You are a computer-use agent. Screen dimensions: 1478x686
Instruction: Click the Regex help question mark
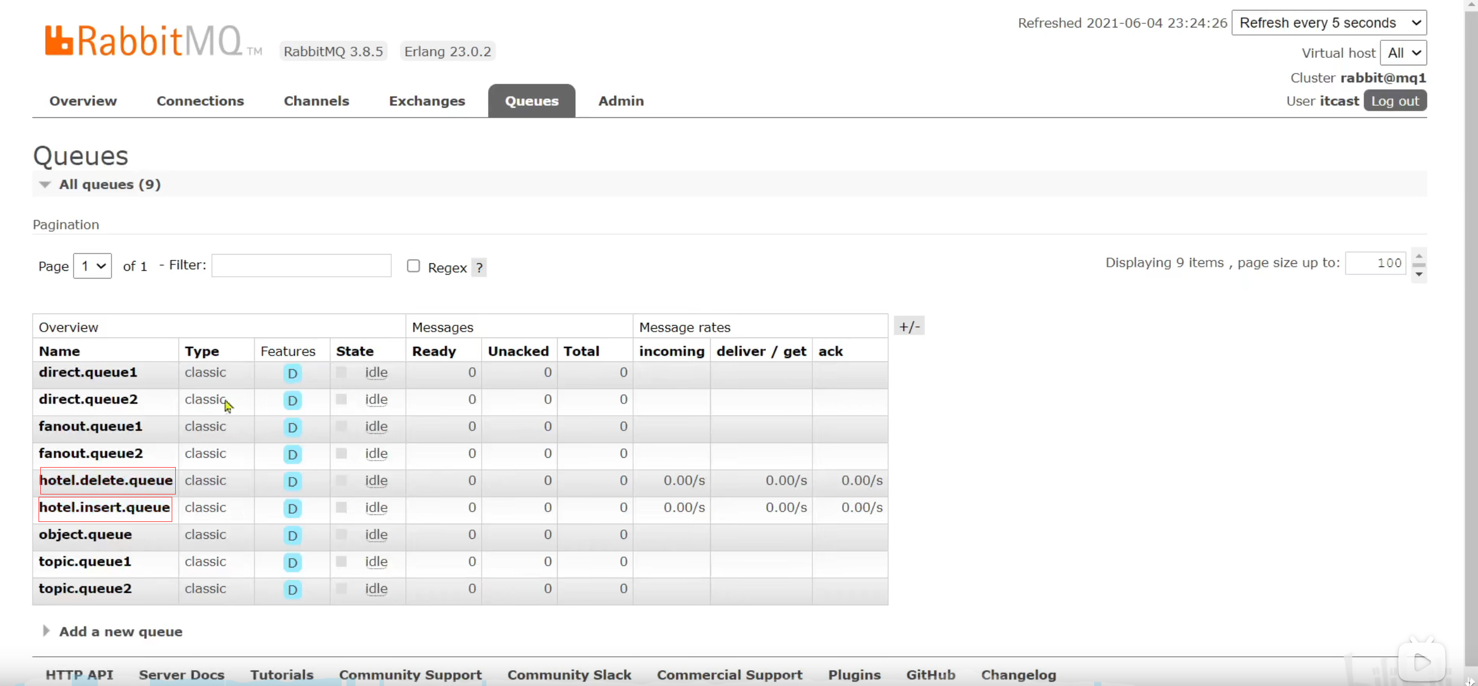coord(479,267)
